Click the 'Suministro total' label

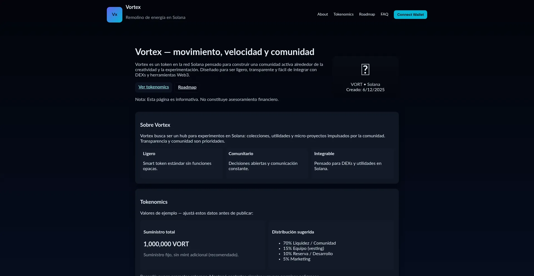tap(159, 232)
